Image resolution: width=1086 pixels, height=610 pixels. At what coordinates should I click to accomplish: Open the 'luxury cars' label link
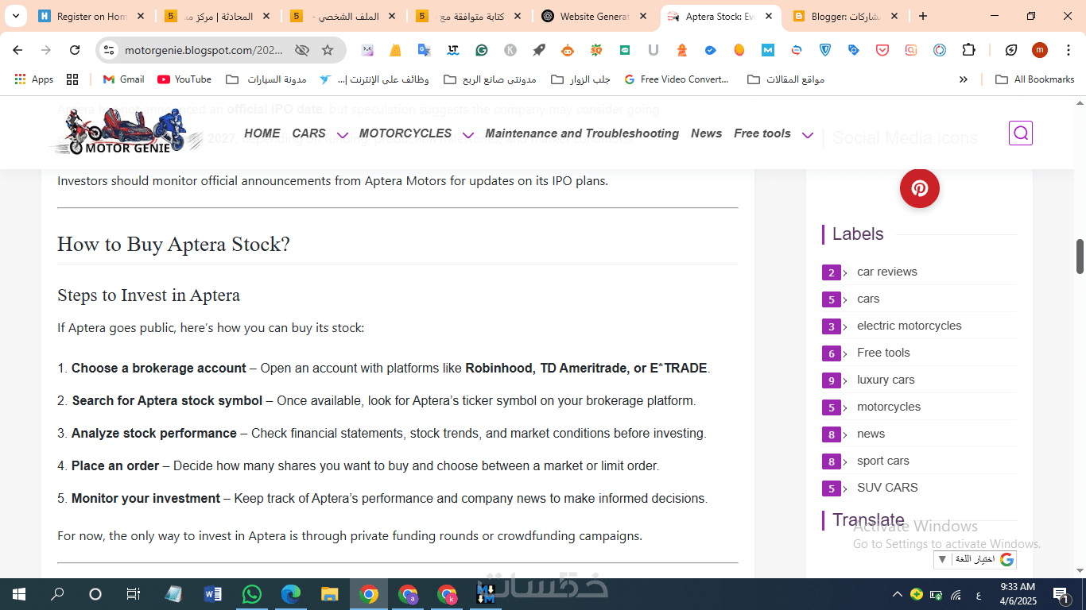(886, 380)
